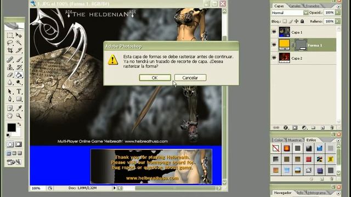Select the Magic Wand tool

pos(19,43)
